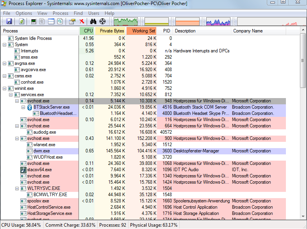
Task: Collapse the System process tree node
Action: tap(5, 45)
